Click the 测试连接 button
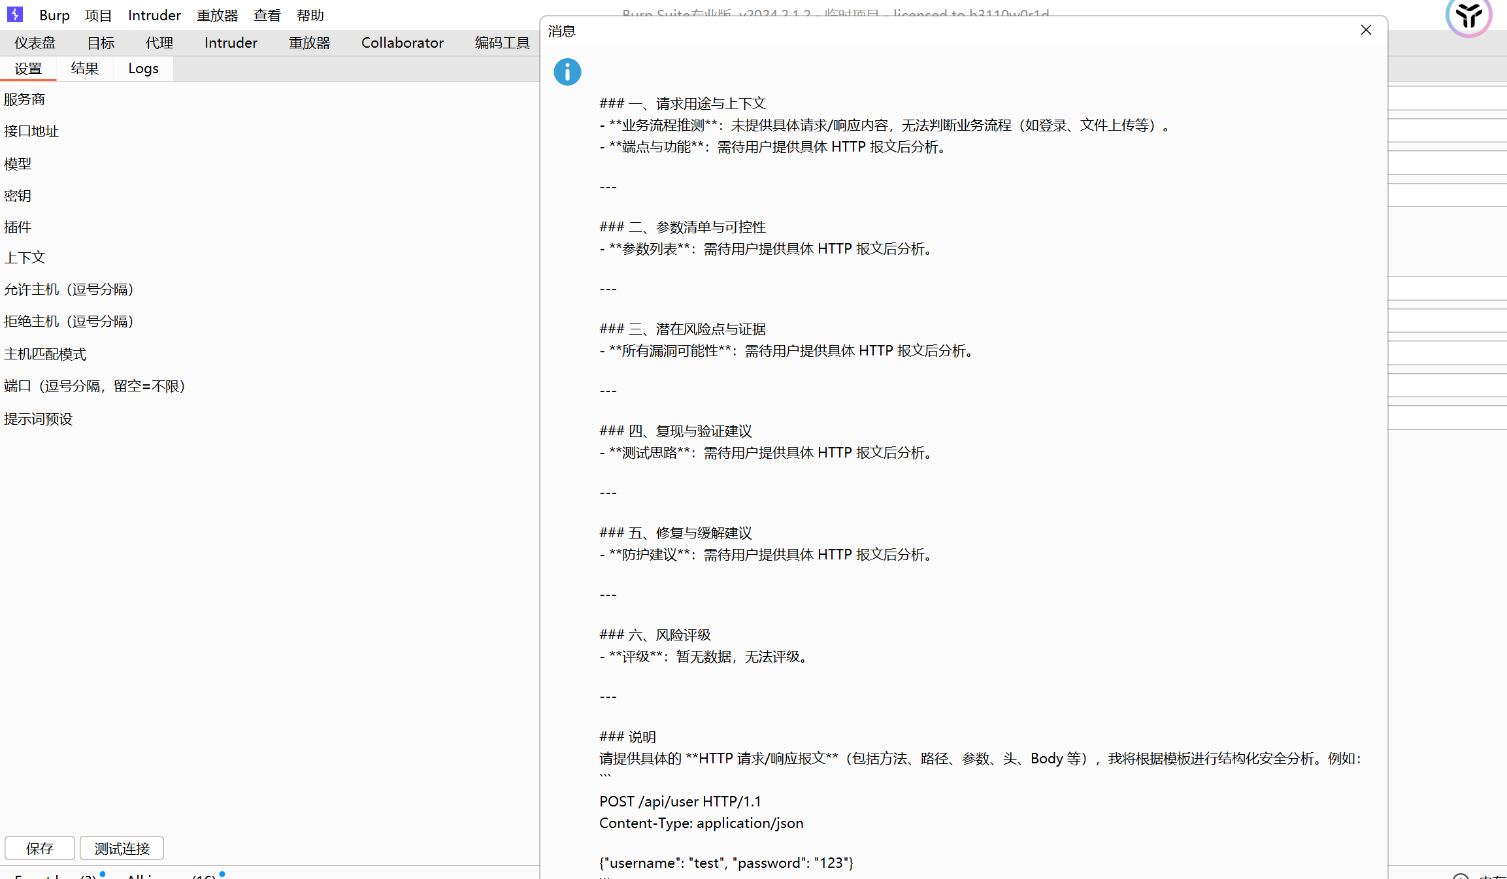 click(x=122, y=848)
